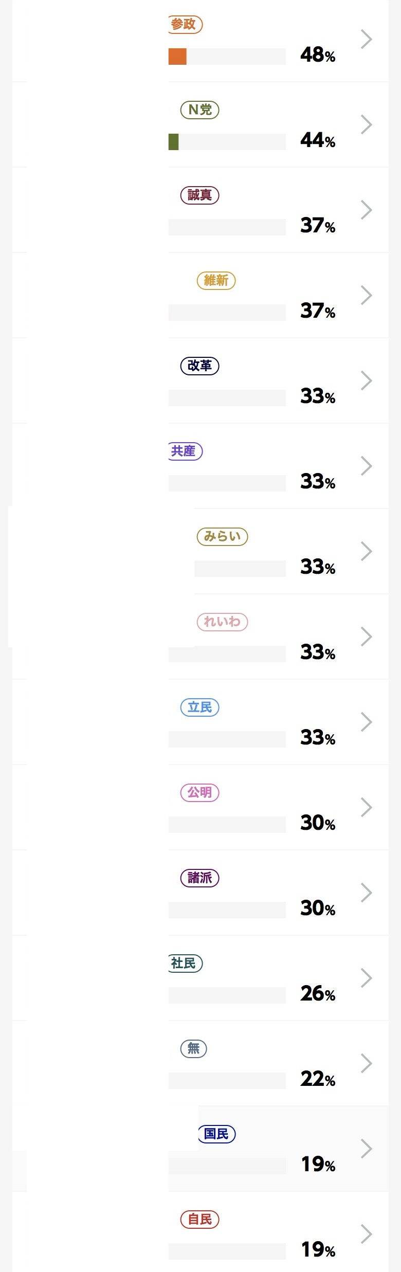The image size is (401, 1272).
Task: Select the 諸派 party tag
Action: point(200,878)
